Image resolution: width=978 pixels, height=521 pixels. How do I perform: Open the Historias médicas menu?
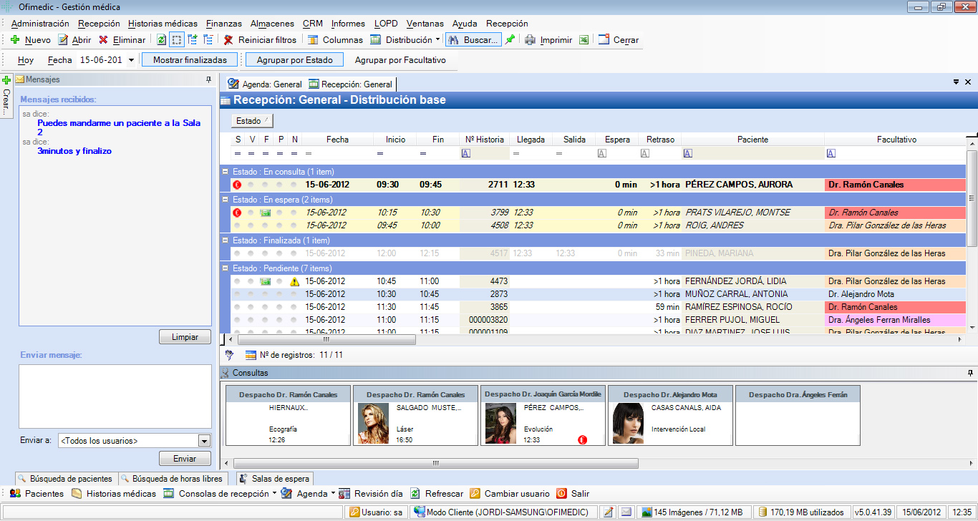163,24
